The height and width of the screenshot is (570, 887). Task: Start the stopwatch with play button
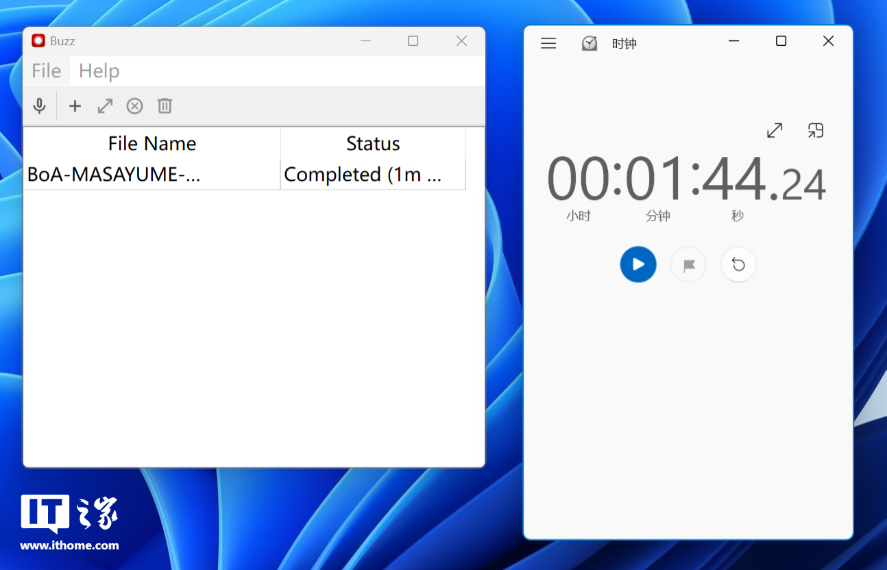[638, 264]
